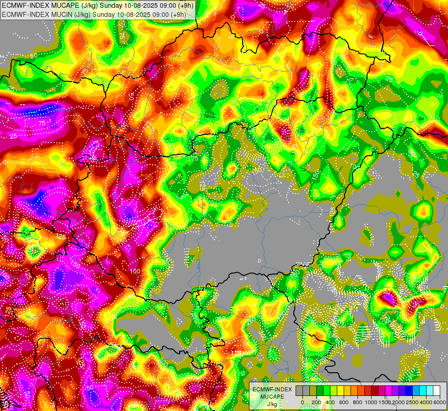Image resolution: width=448 pixels, height=411 pixels.
Task: Click the 800 value on legend scale
Action: 358,402
